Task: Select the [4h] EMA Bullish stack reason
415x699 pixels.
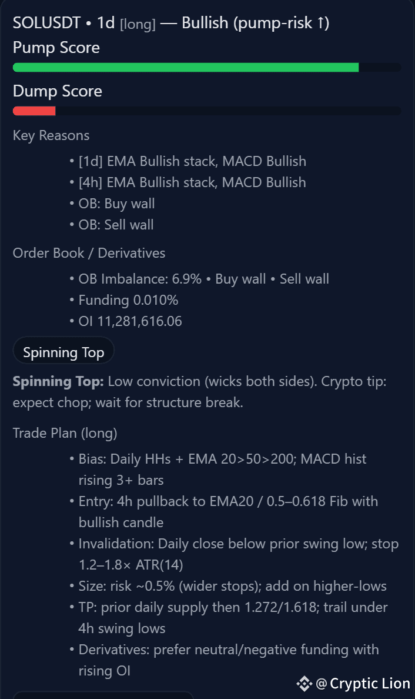Action: pyautogui.click(x=192, y=182)
